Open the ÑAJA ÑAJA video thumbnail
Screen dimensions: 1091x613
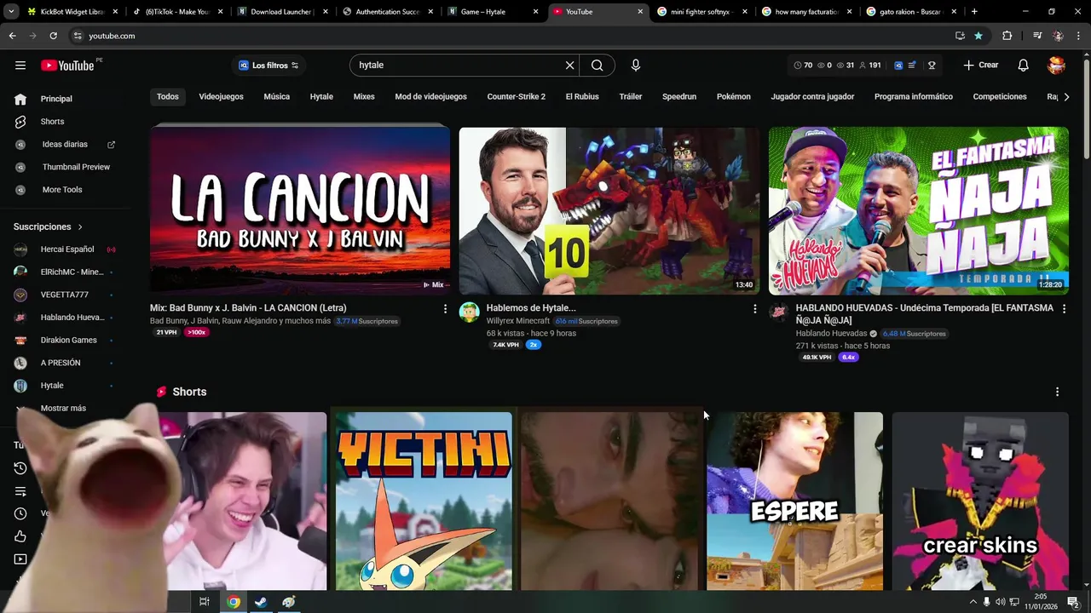pyautogui.click(x=919, y=209)
